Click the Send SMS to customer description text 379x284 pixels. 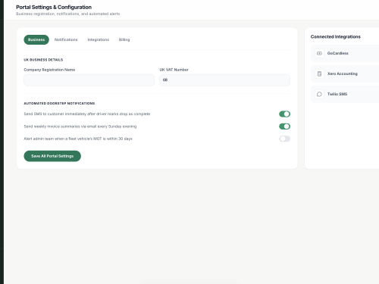[x=87, y=114]
